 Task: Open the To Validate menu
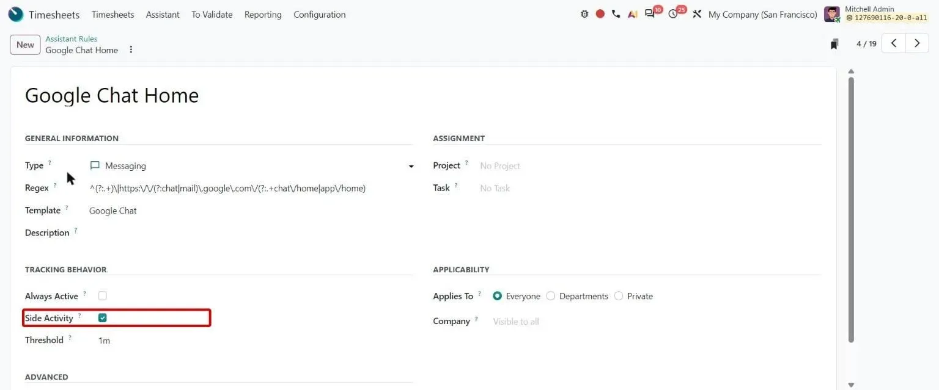pyautogui.click(x=212, y=14)
